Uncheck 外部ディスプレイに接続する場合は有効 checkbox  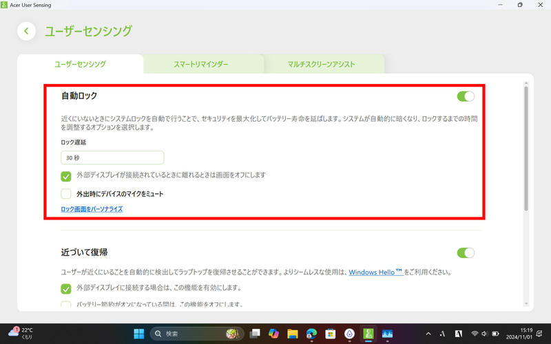66,289
